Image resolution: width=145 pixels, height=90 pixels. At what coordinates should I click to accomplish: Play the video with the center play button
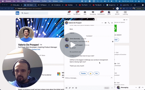72,45
